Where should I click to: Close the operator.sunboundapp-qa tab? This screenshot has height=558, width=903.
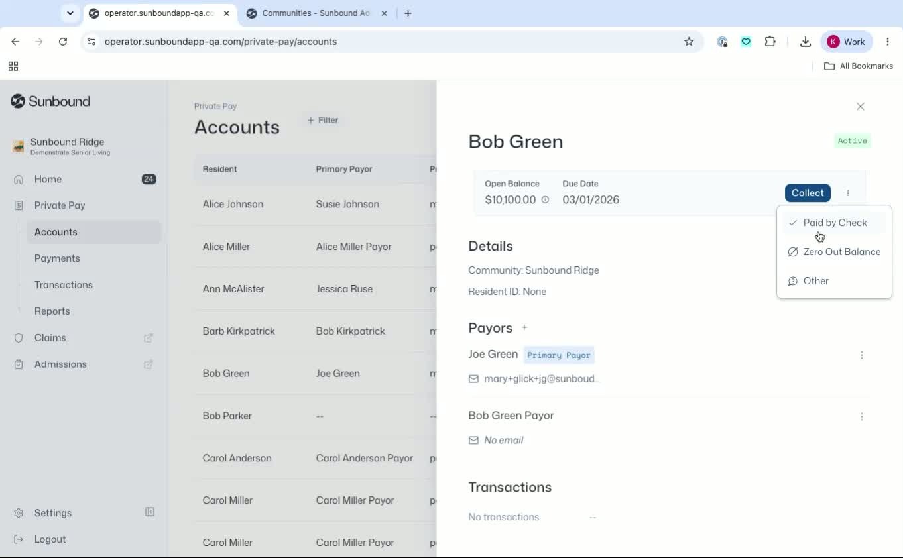[227, 13]
